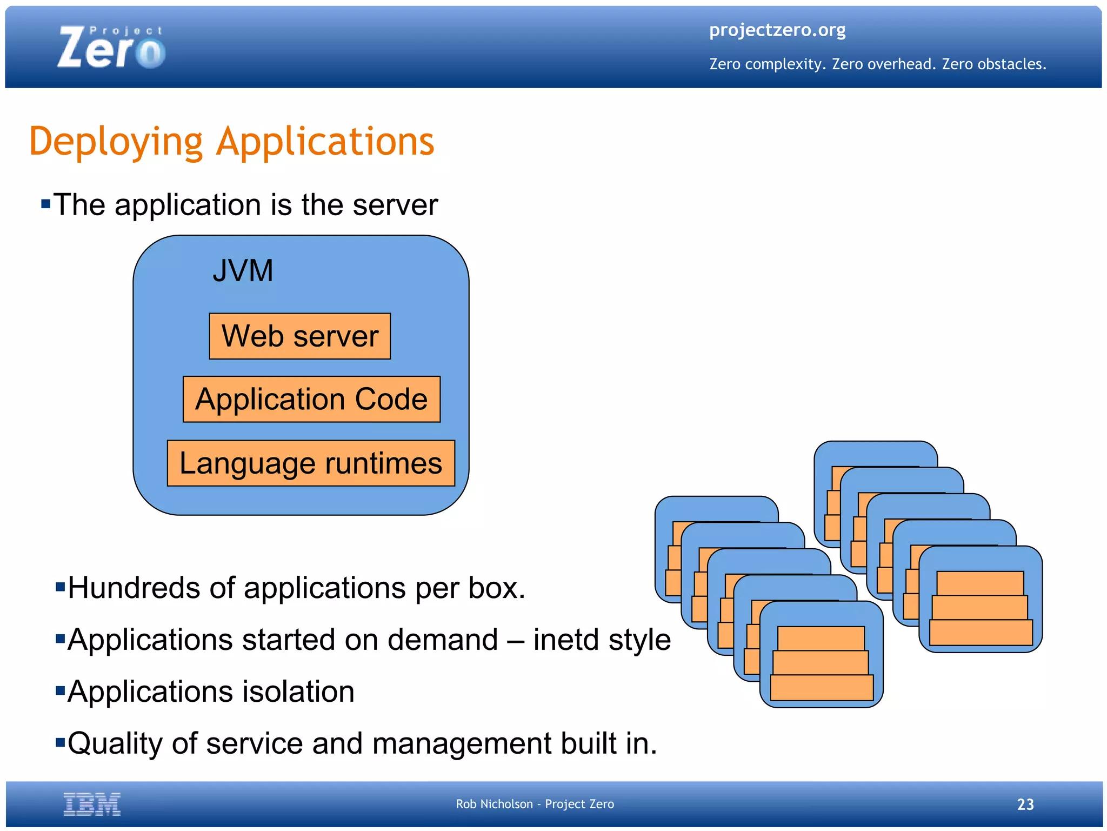Click the frontmost JVM icon in right stack
Viewport: 1107px width, 831px height.
980,599
